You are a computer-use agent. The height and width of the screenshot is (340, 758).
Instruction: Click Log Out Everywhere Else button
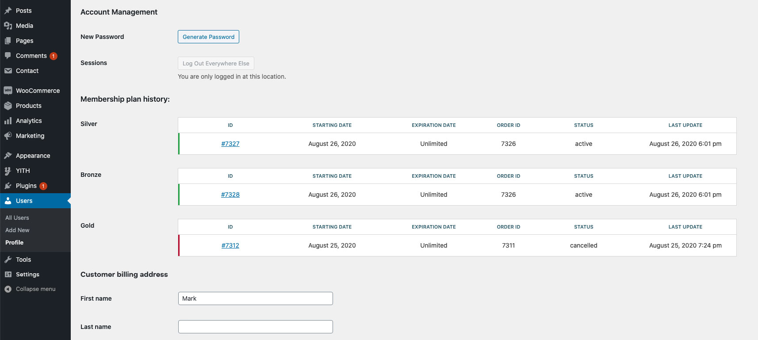coord(216,63)
